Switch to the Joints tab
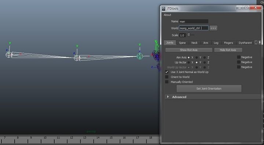264x145 pixels. [x=170, y=43]
